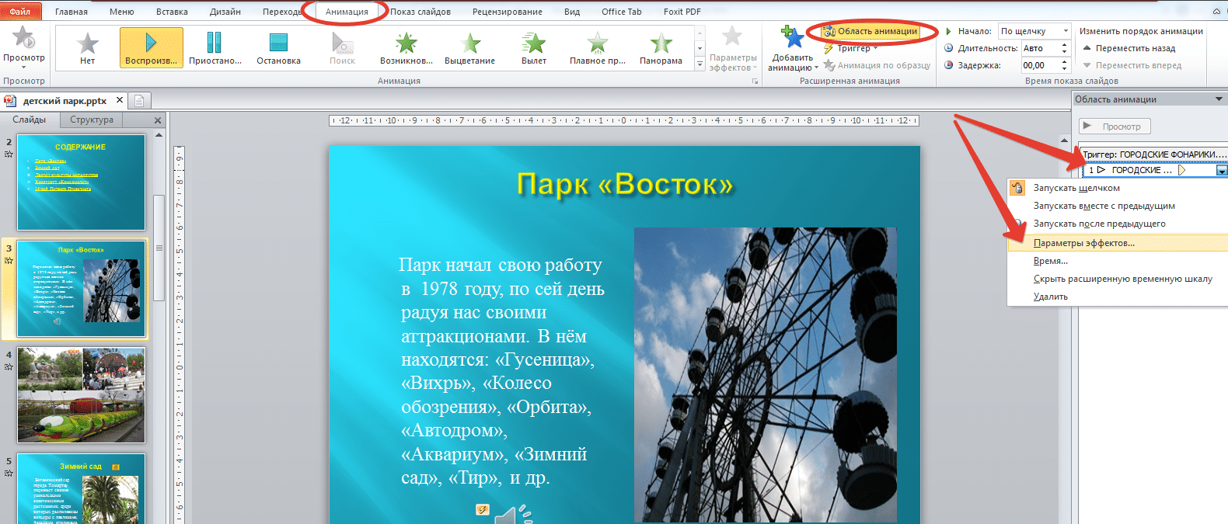This screenshot has width=1228, height=524.
Task: Open the Добавить анимацию gallery
Action: pyautogui.click(x=793, y=48)
